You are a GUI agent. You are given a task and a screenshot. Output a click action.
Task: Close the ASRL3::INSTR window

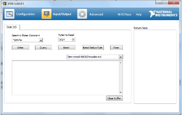[x=174, y=3]
